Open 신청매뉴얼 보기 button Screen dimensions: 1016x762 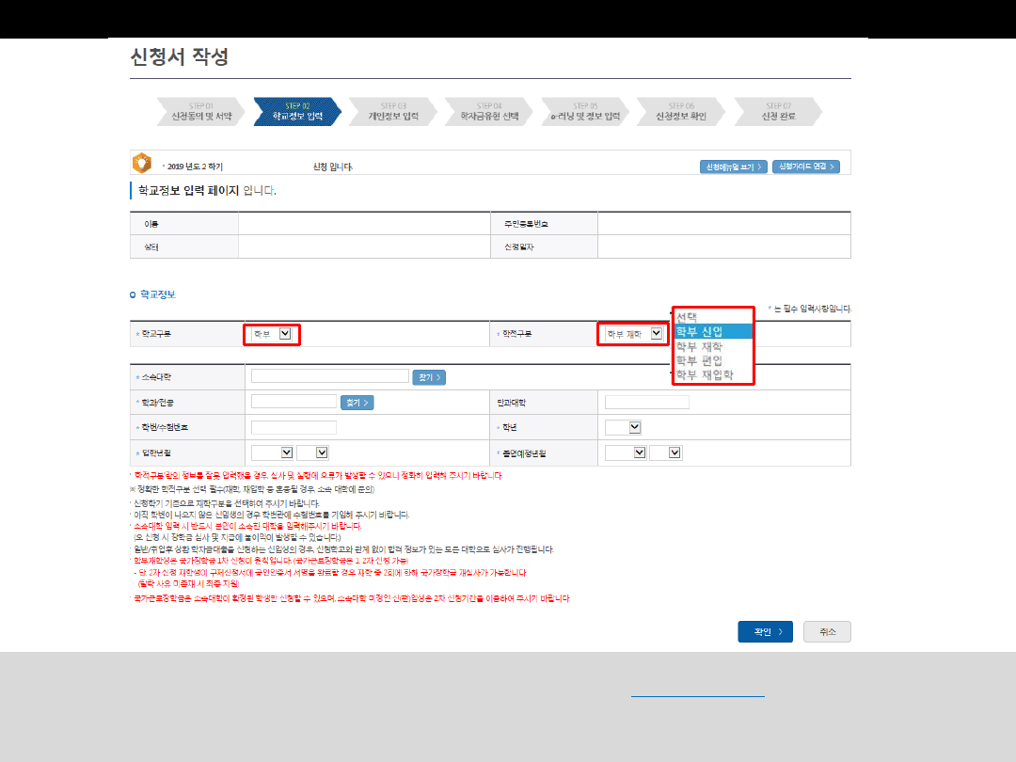(x=732, y=167)
